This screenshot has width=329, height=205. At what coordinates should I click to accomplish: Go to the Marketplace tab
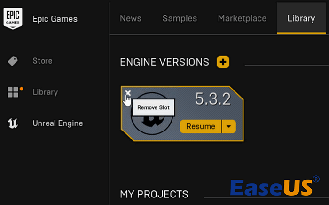[242, 19]
